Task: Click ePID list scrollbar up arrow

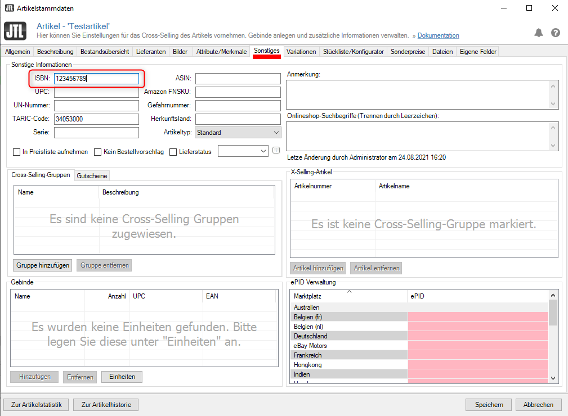Action: pyautogui.click(x=553, y=295)
